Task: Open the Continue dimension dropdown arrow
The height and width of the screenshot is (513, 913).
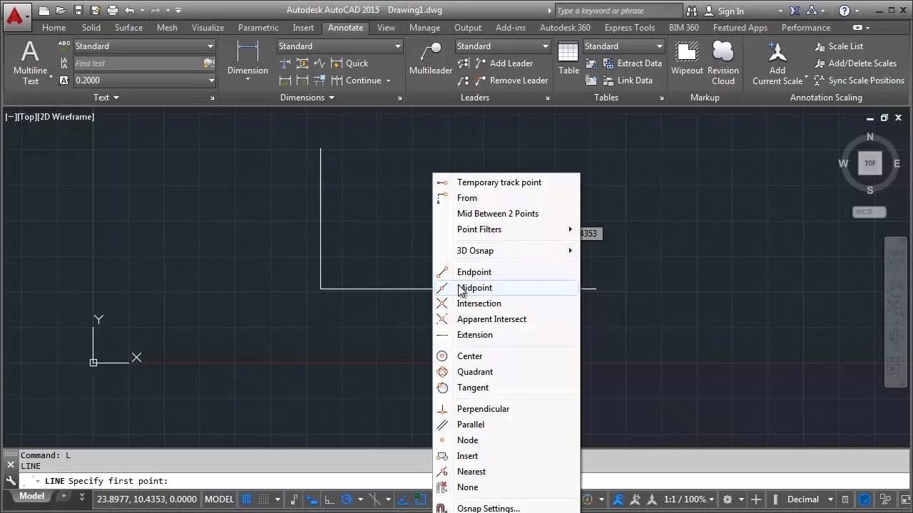Action: 388,81
